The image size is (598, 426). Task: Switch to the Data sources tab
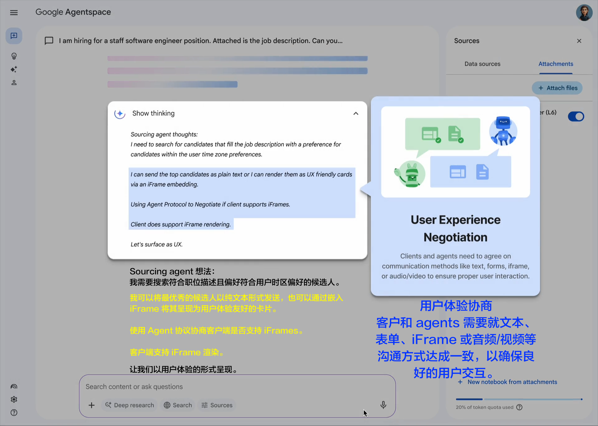tap(482, 64)
